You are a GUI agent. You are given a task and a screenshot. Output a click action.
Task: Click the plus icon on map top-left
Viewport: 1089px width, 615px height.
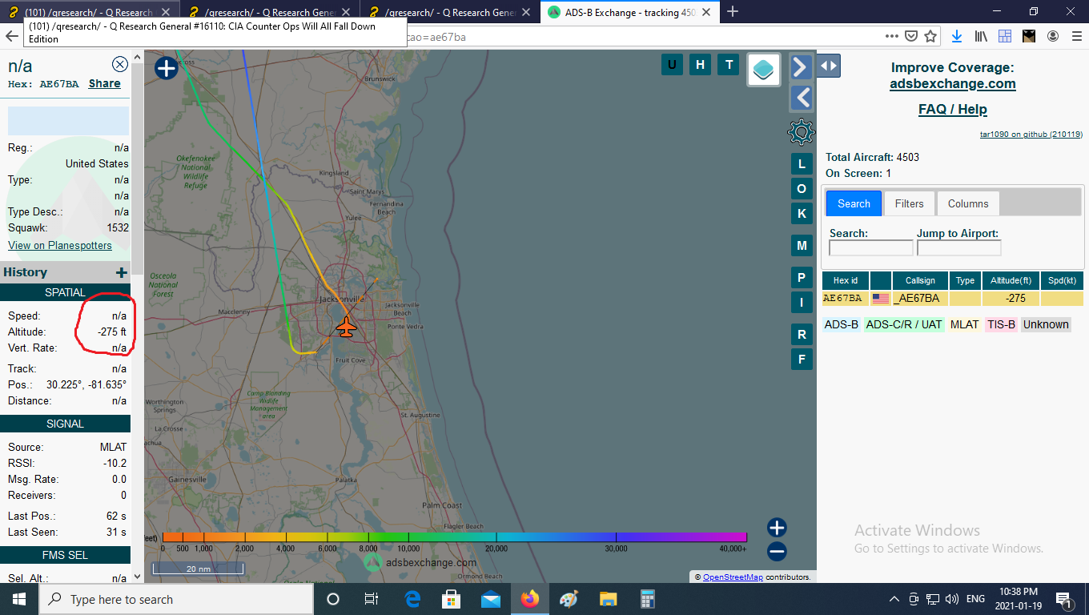pyautogui.click(x=166, y=69)
